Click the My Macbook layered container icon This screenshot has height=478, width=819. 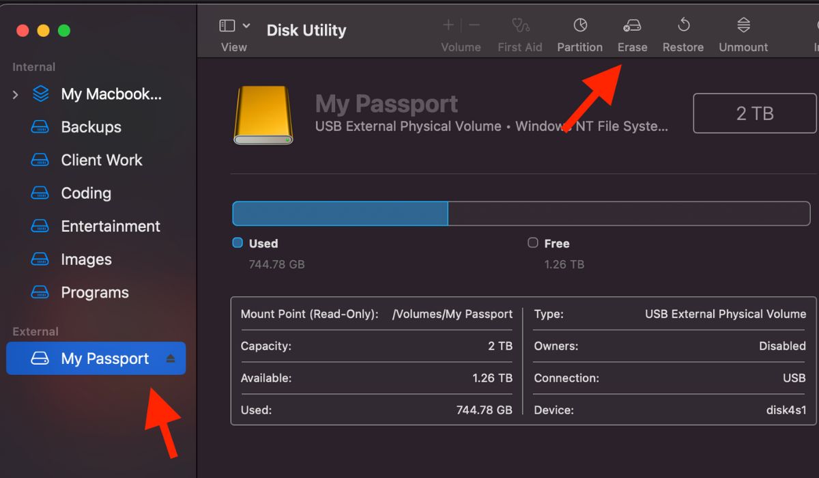point(41,94)
